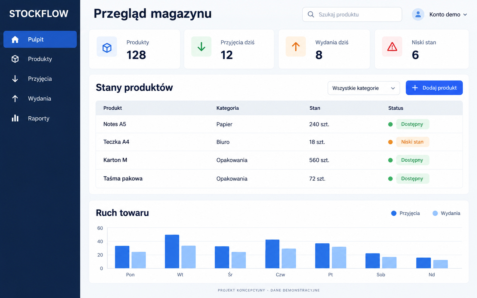
Task: Click green status dot in Notes A5 row
Action: click(390, 124)
